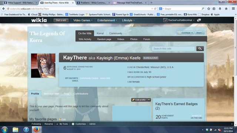Viewport: 237px width, 133px height.
Task: Bookmark this page with the star icon
Action: click(x=208, y=9)
